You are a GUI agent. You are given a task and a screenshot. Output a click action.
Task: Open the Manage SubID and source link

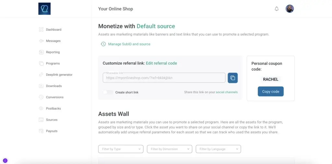129,44
